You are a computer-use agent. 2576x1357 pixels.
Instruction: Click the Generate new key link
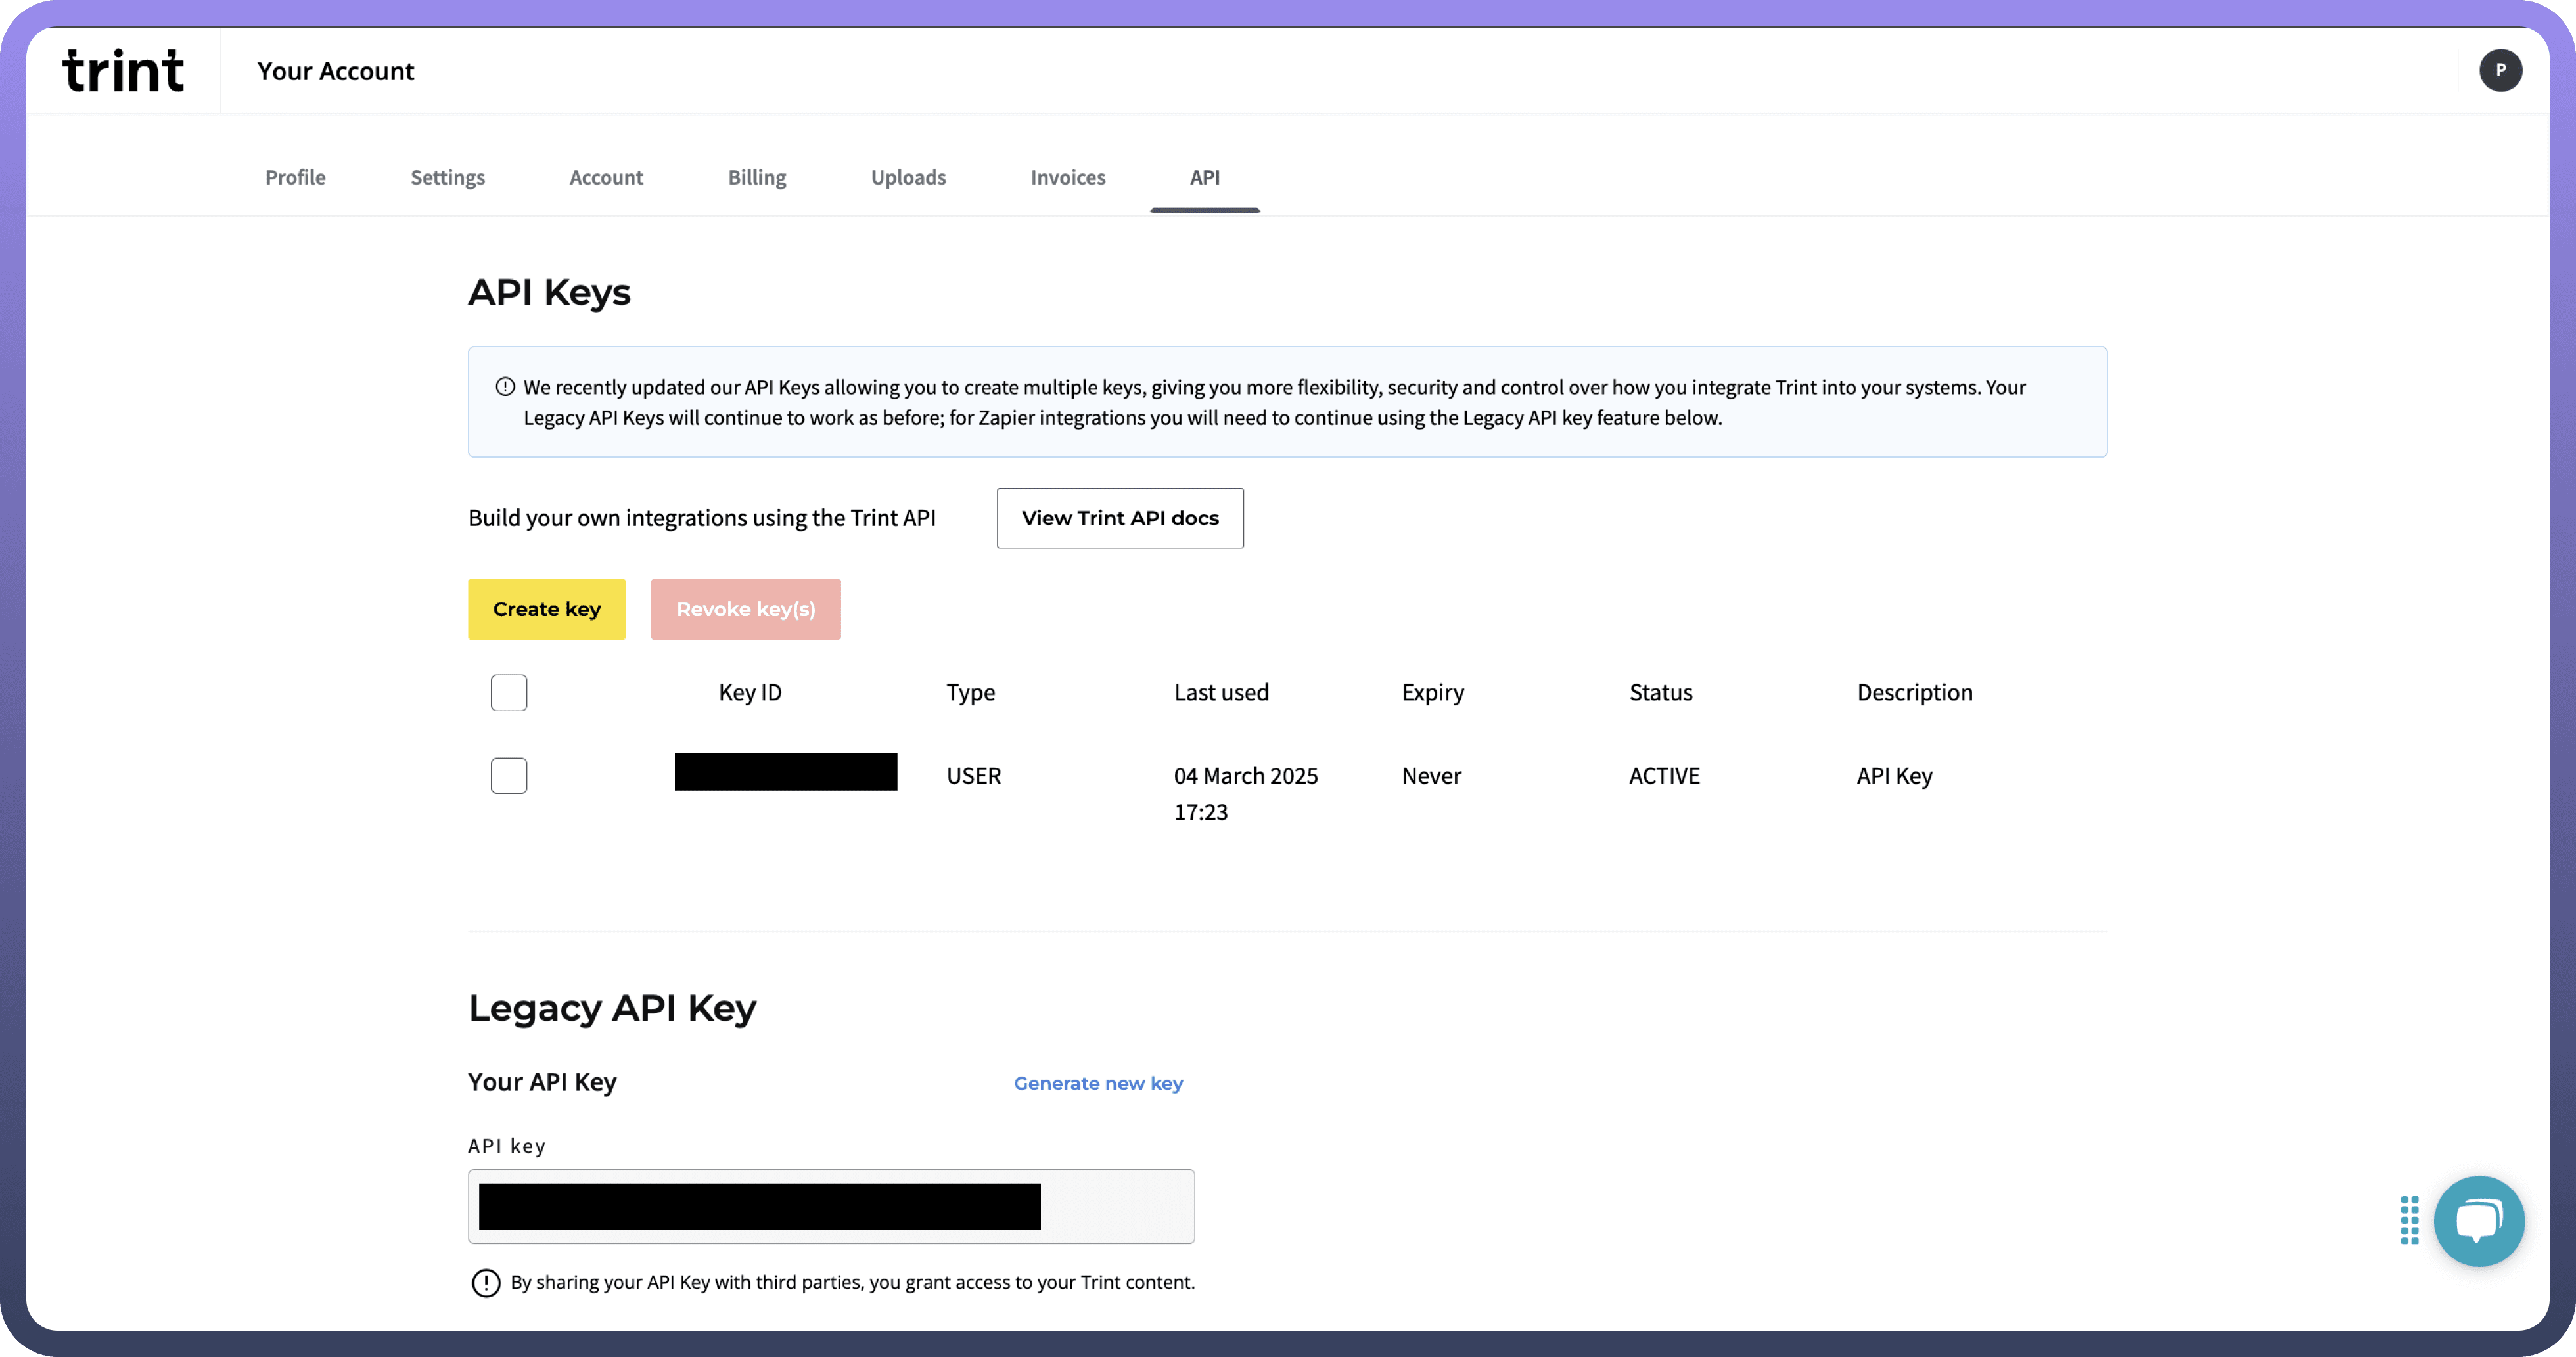click(1098, 1083)
